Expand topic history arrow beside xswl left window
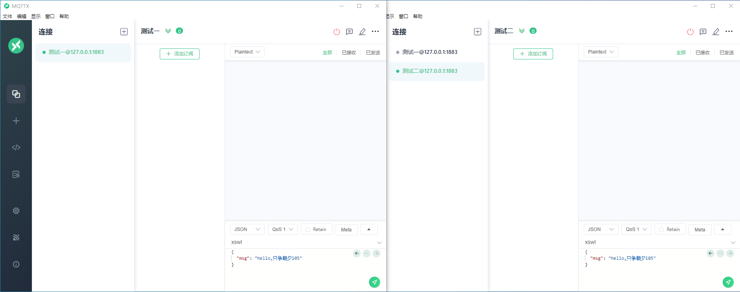This screenshot has width=740, height=292. pyautogui.click(x=379, y=242)
